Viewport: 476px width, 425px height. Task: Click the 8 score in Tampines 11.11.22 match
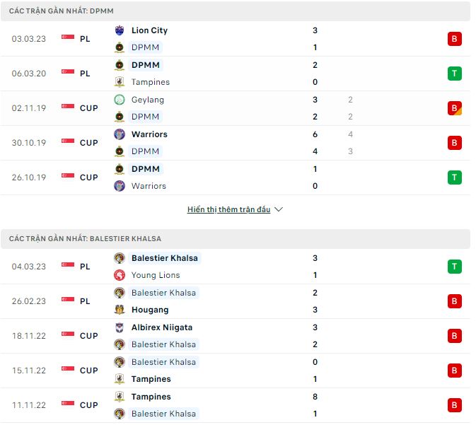[315, 397]
